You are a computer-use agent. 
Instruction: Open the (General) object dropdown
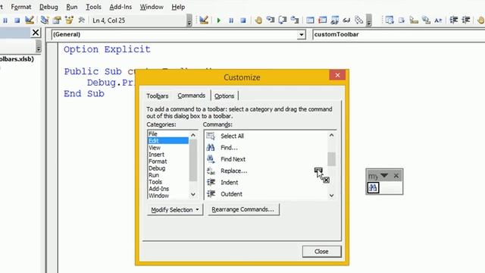[301, 35]
